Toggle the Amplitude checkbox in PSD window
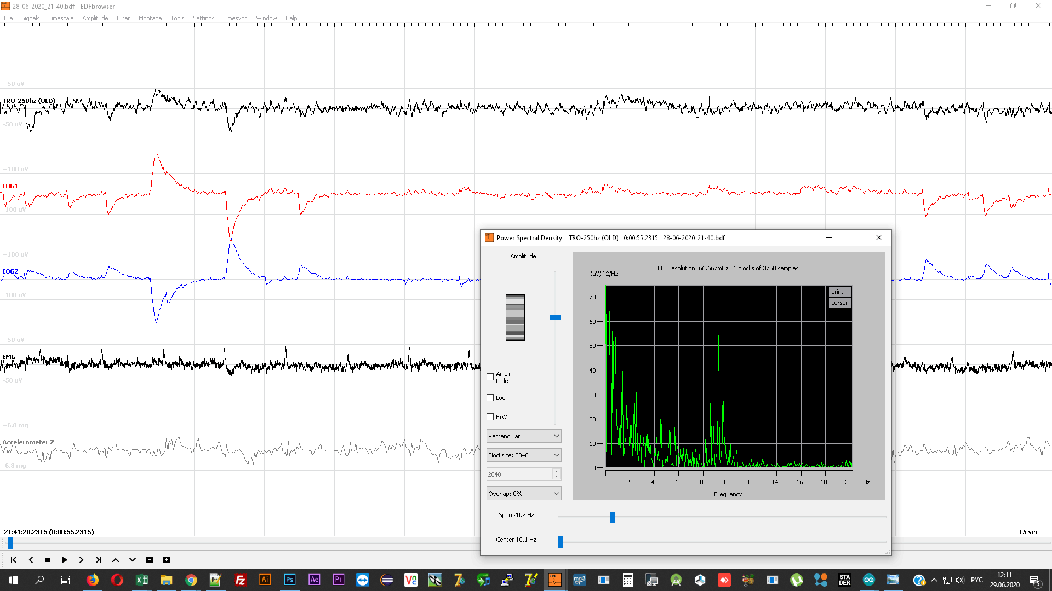 click(x=490, y=377)
